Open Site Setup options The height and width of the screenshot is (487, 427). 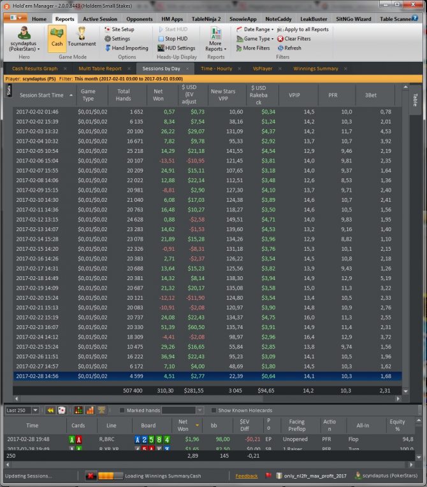click(119, 29)
